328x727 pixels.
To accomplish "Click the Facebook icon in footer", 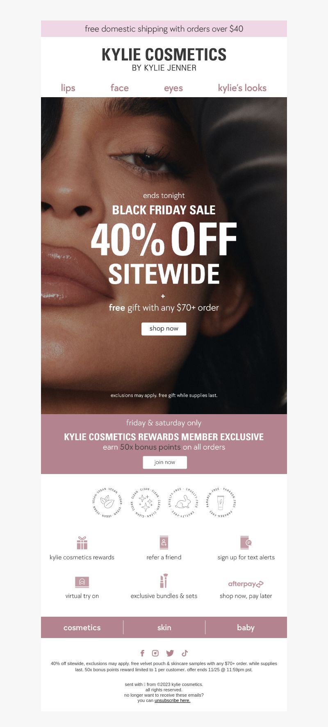I will point(142,653).
